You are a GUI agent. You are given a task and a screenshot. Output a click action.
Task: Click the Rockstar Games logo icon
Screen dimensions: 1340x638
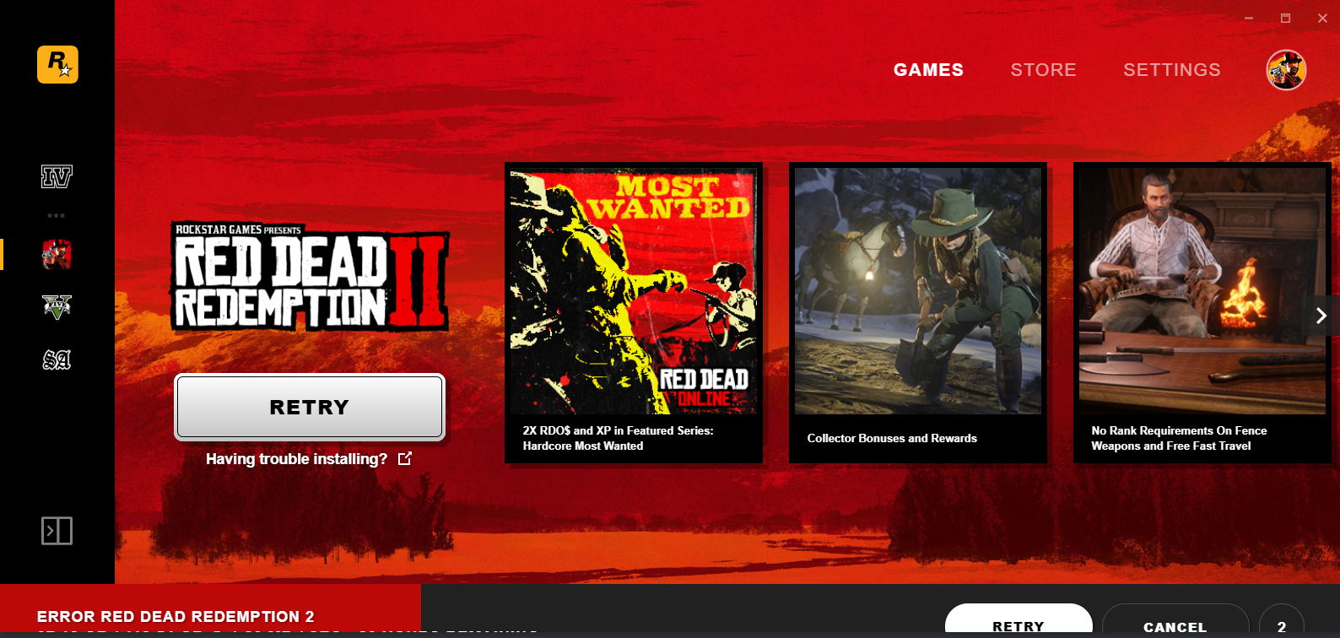57,65
